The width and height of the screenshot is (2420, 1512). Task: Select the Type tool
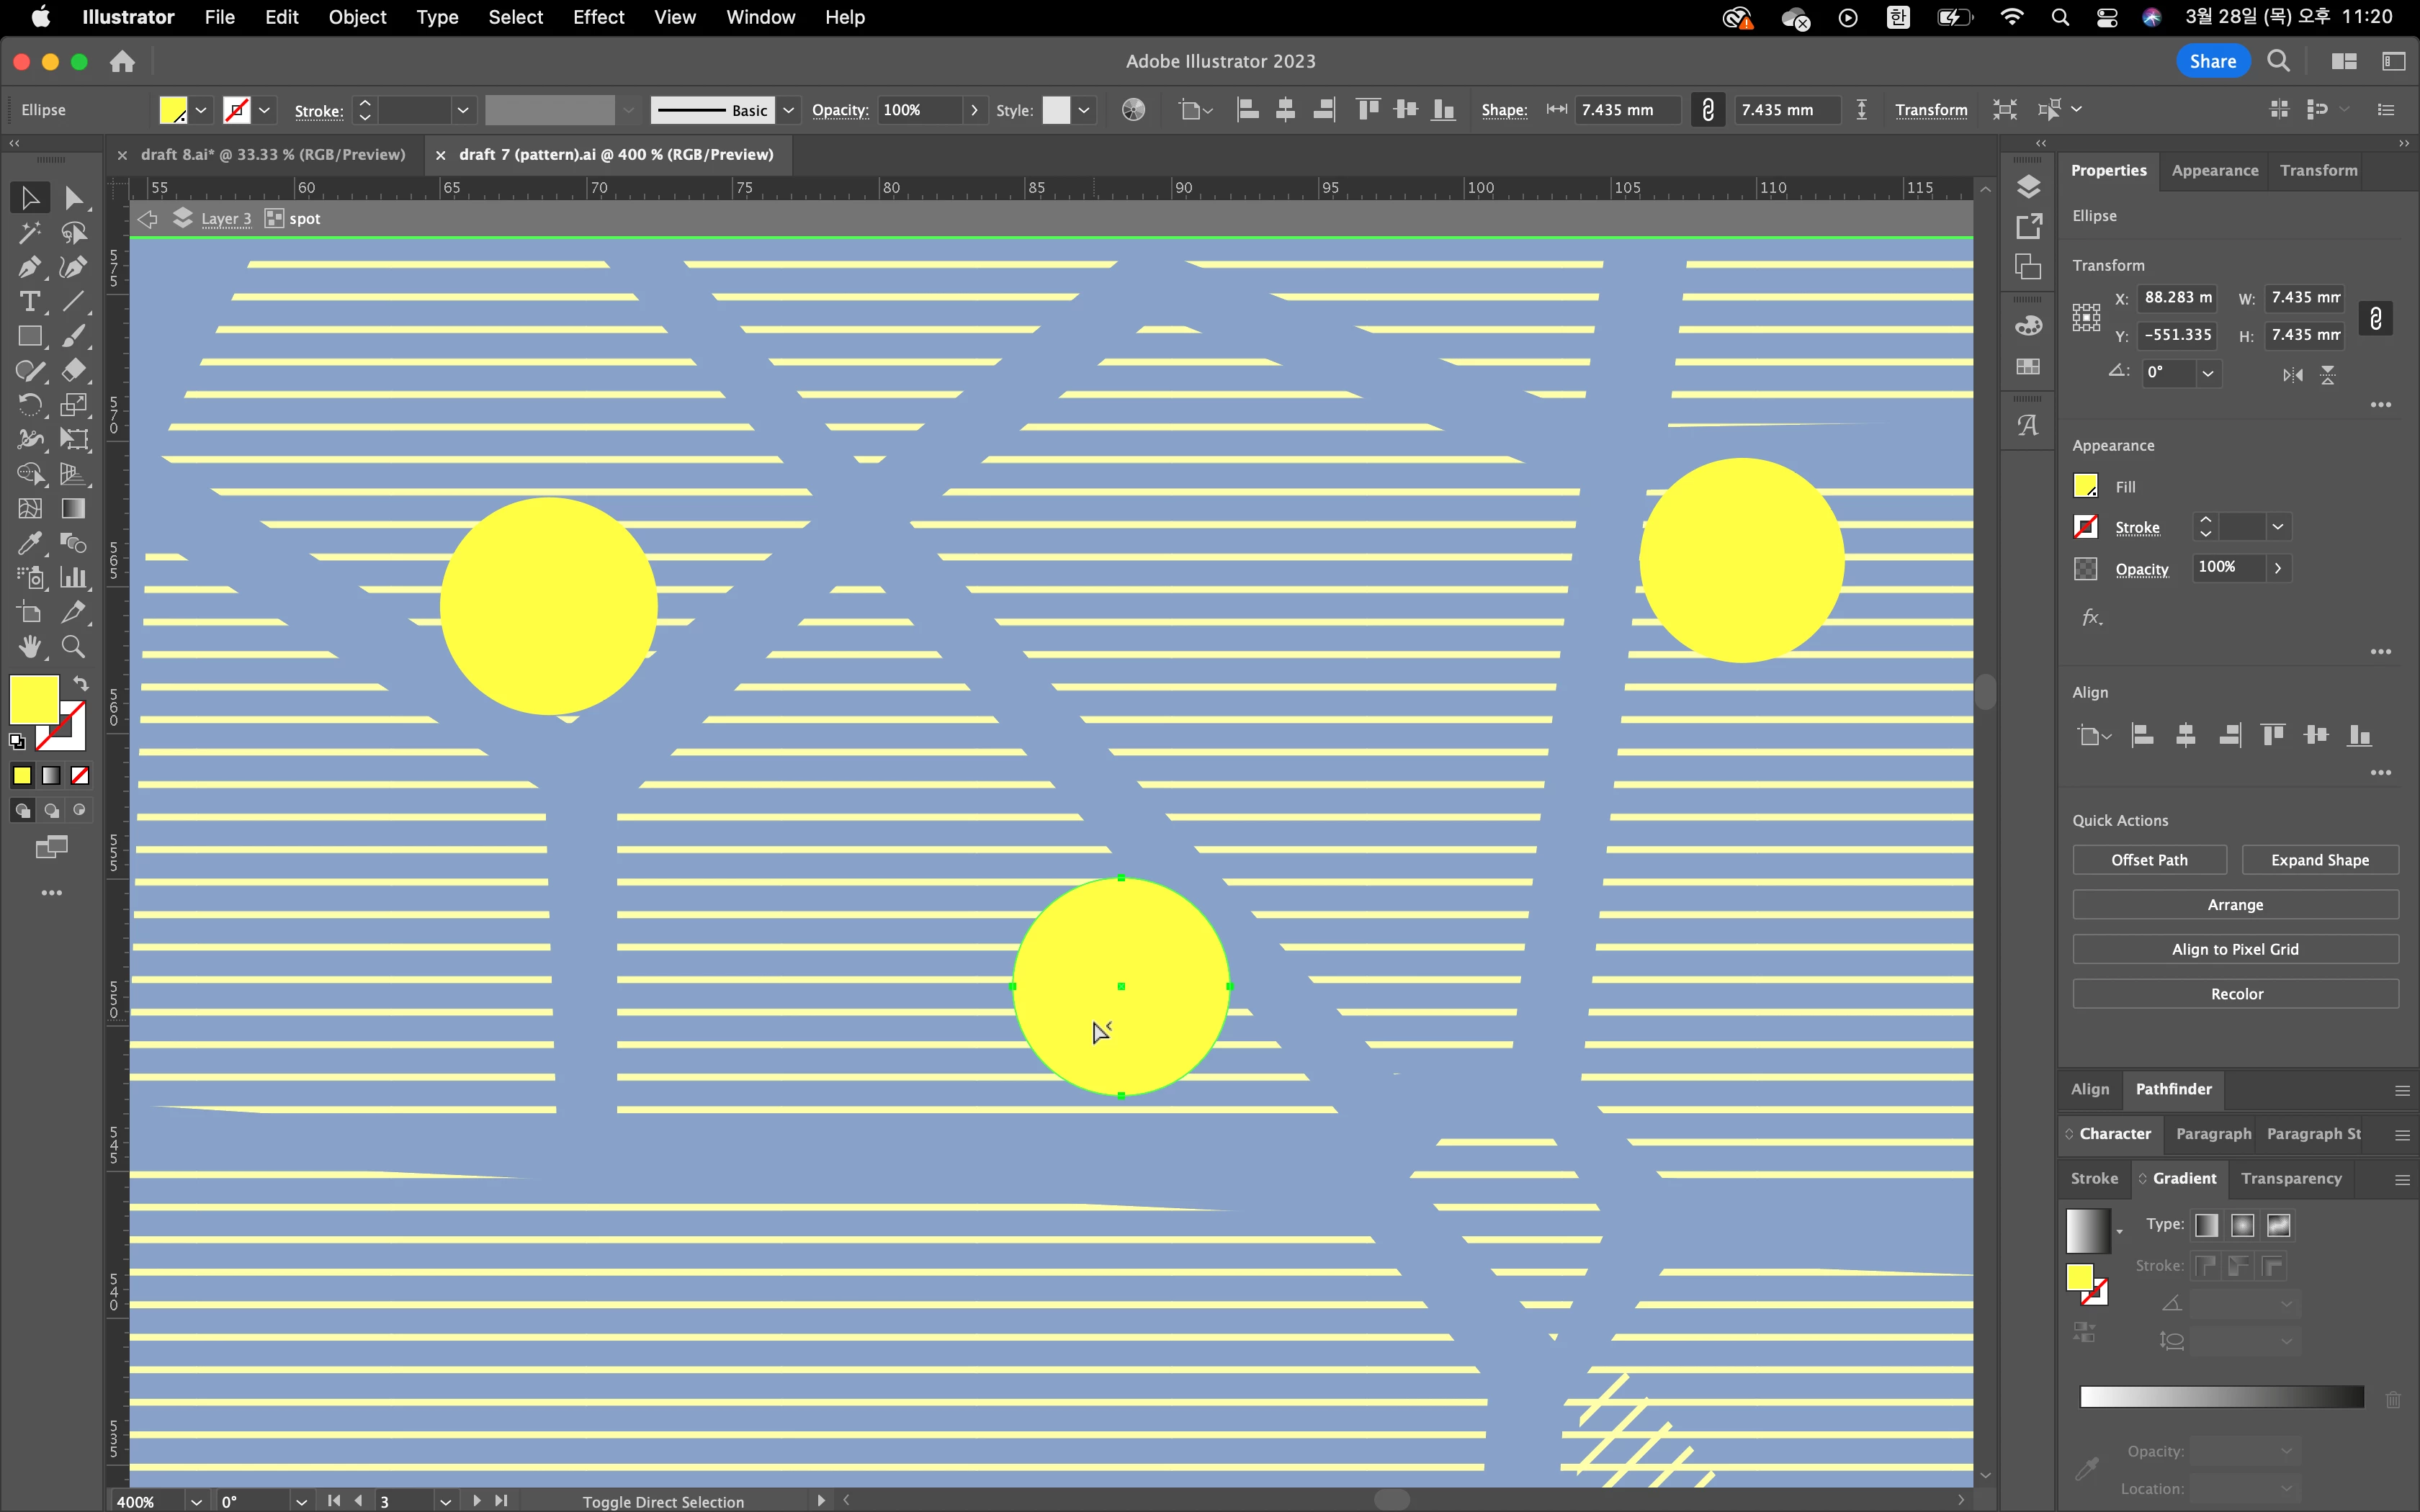(29, 301)
